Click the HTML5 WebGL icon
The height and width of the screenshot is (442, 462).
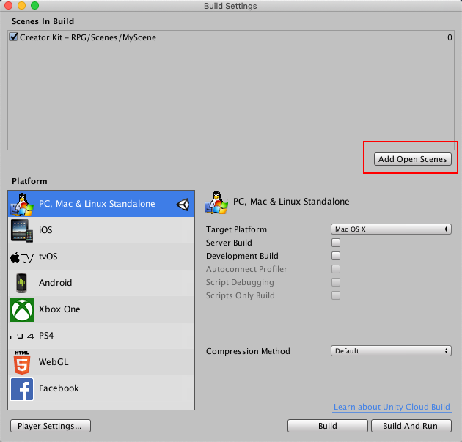(x=22, y=363)
